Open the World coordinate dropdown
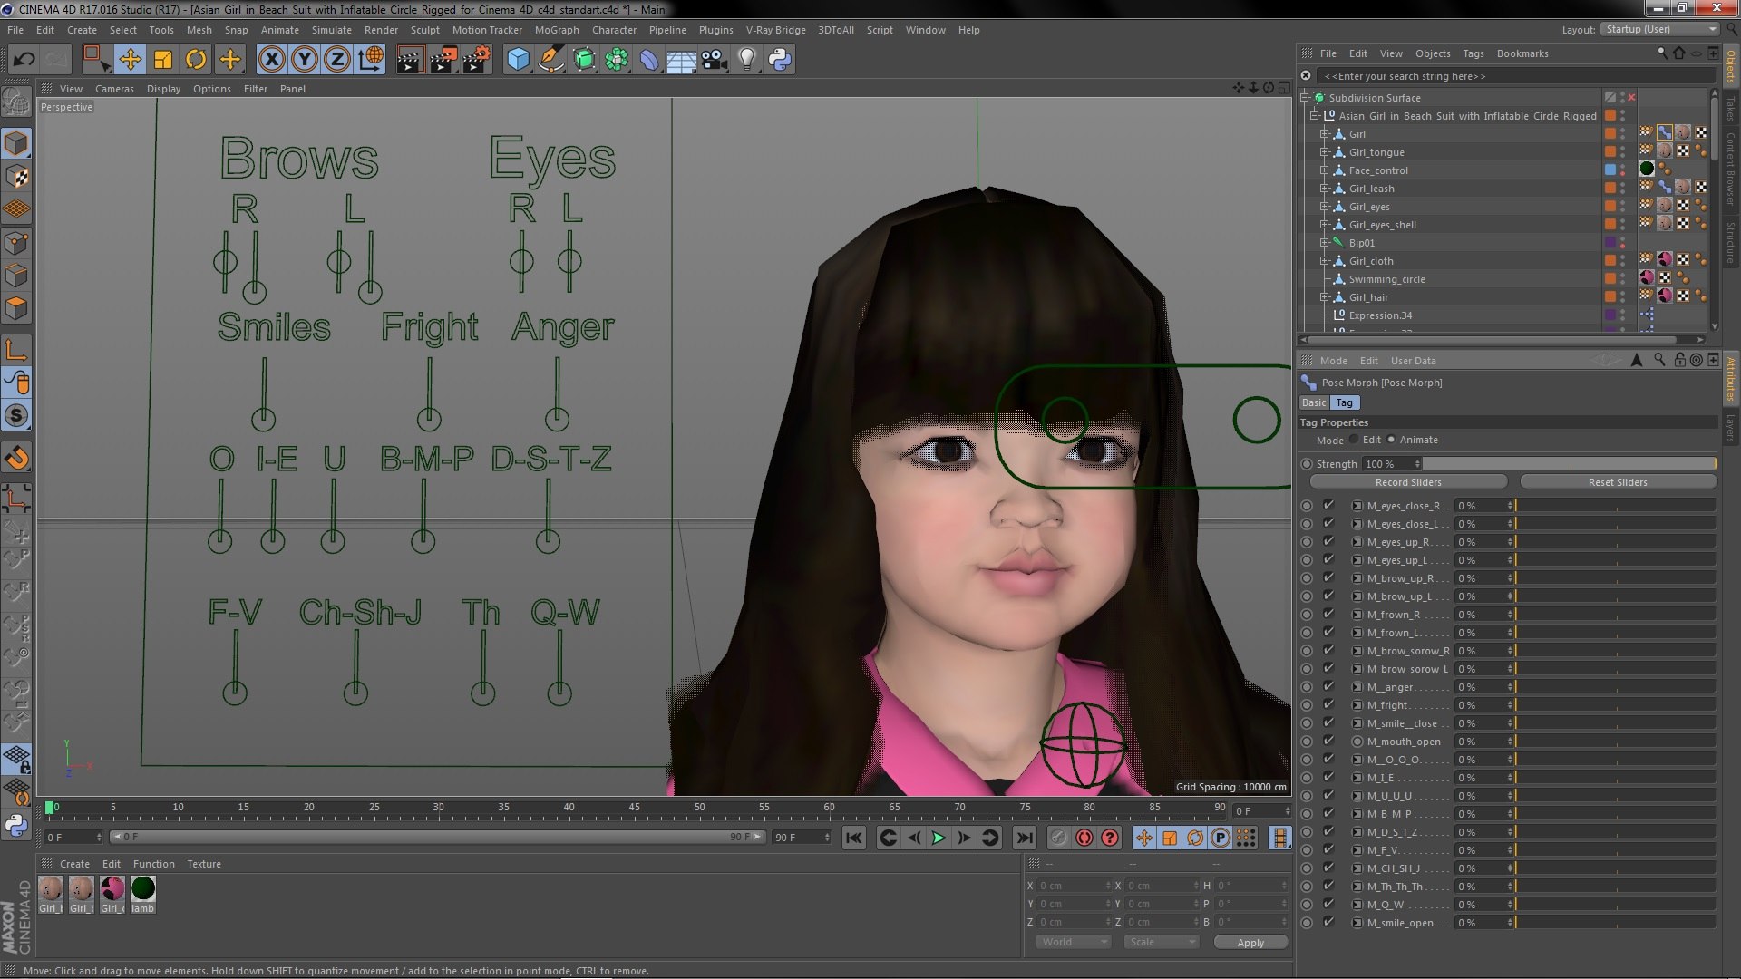This screenshot has width=1741, height=979. pos(1074,942)
